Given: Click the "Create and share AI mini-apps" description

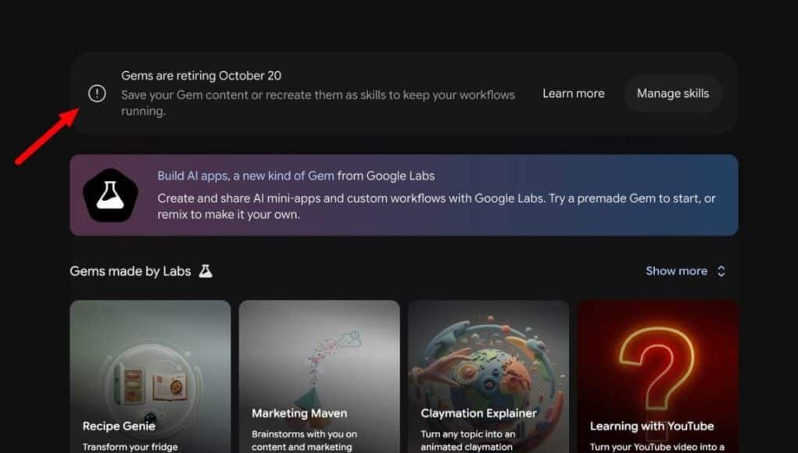Looking at the screenshot, I should click(437, 206).
